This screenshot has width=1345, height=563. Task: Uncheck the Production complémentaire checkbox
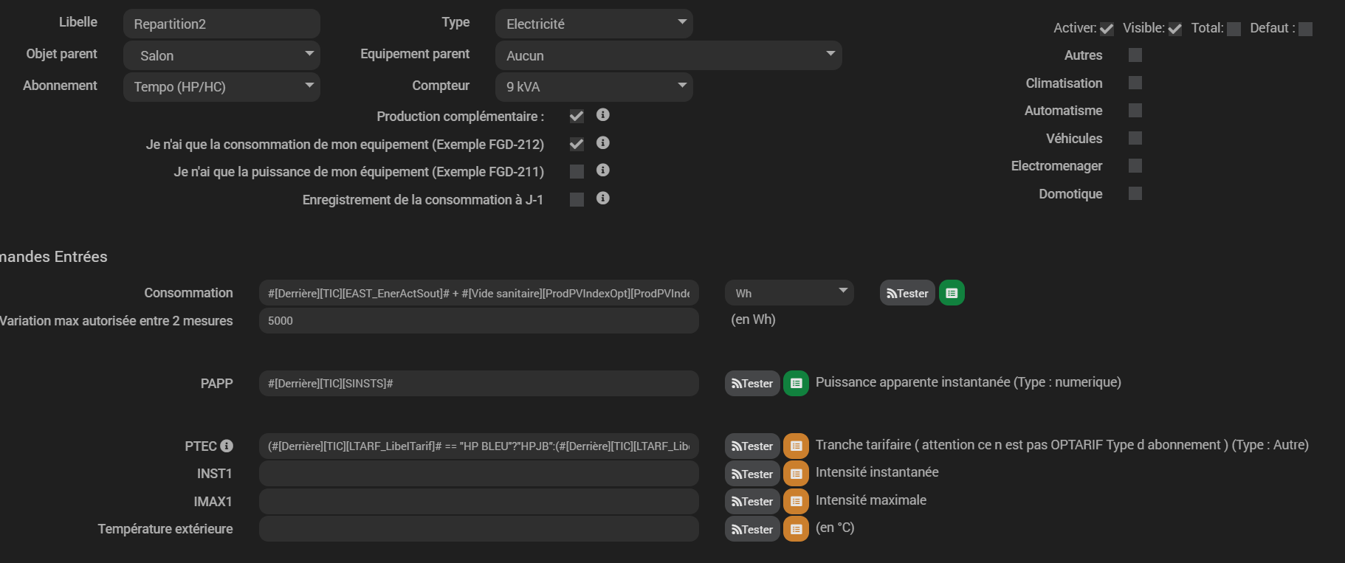click(x=577, y=117)
